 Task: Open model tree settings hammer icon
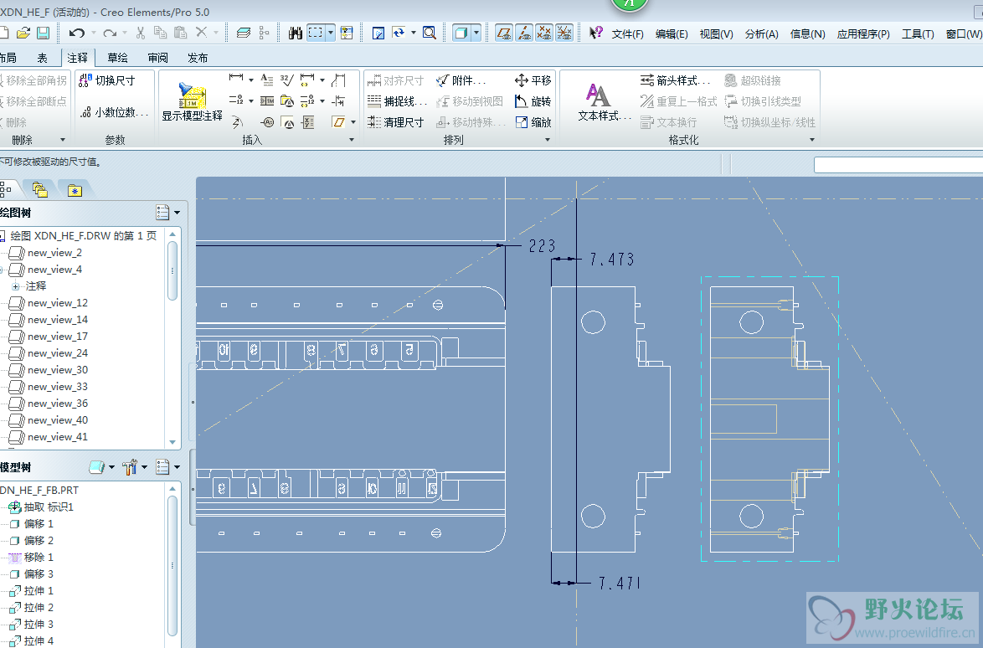coord(130,467)
